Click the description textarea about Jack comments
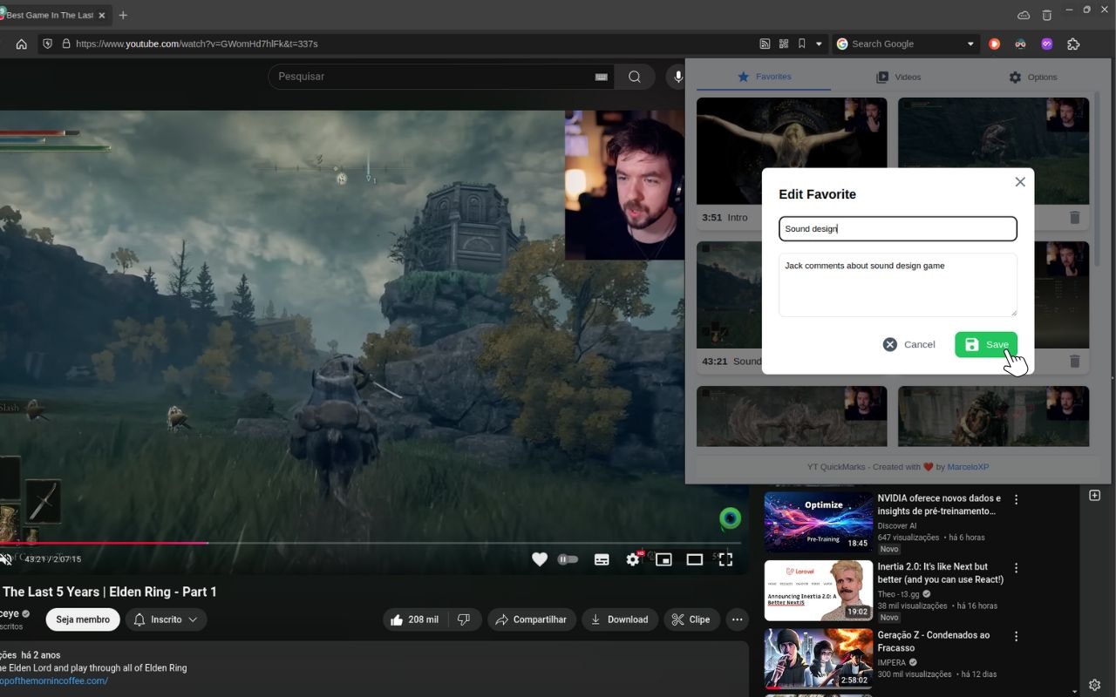Viewport: 1116px width, 697px height. coord(898,285)
